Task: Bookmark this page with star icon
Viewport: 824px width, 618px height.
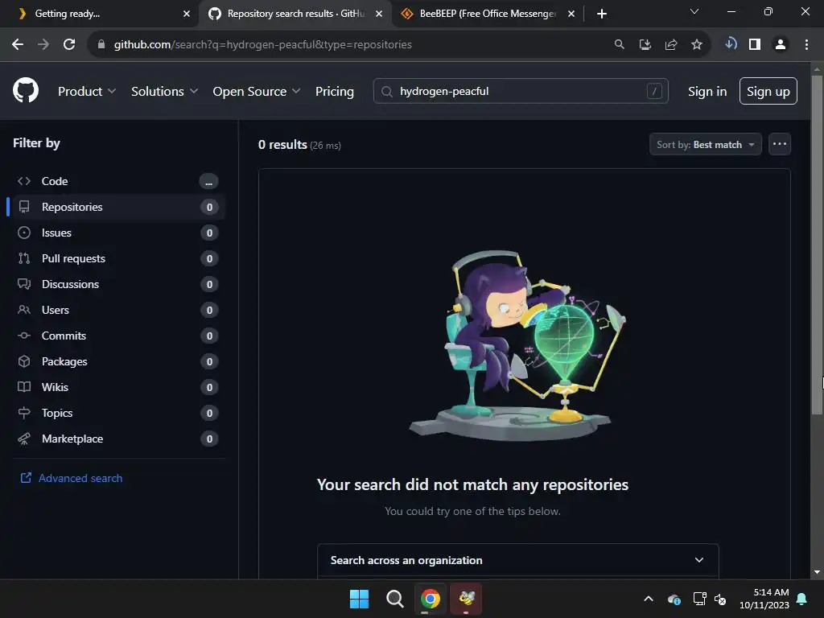Action: (x=697, y=45)
